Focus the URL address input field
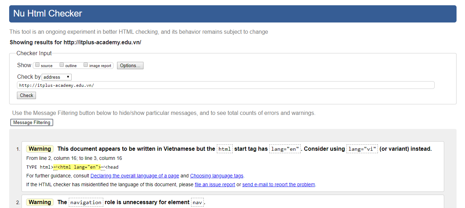 pyautogui.click(x=226, y=85)
